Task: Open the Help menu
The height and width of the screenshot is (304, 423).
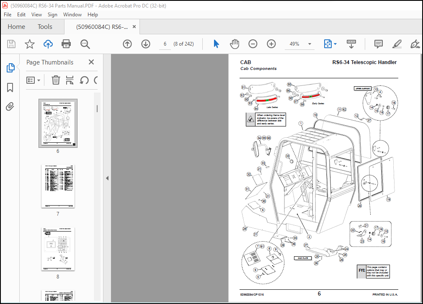Action: click(93, 15)
